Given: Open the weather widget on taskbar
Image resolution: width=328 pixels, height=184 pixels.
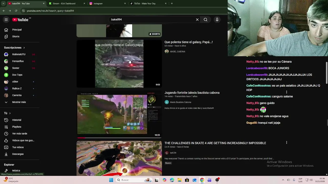Looking at the screenshot, I should pyautogui.click(x=11, y=180).
